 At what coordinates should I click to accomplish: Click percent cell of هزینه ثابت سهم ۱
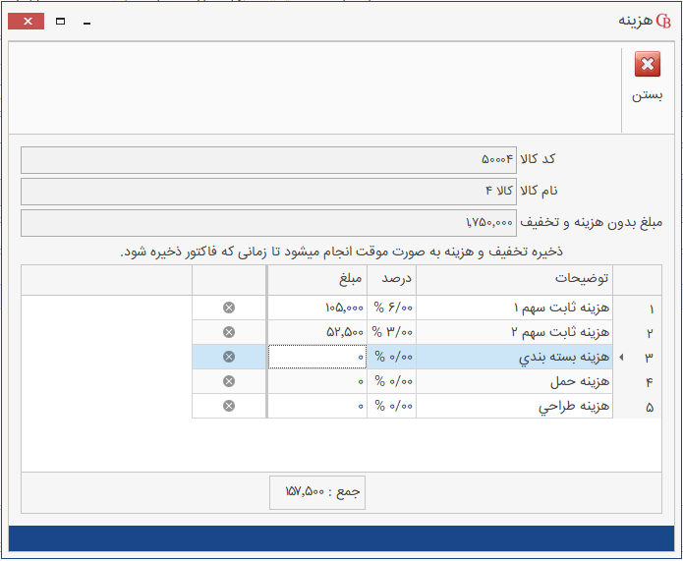[x=391, y=308]
